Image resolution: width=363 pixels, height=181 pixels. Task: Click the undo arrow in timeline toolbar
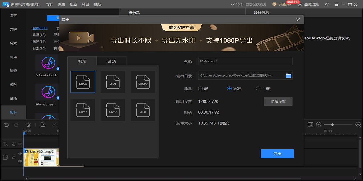click(7, 125)
